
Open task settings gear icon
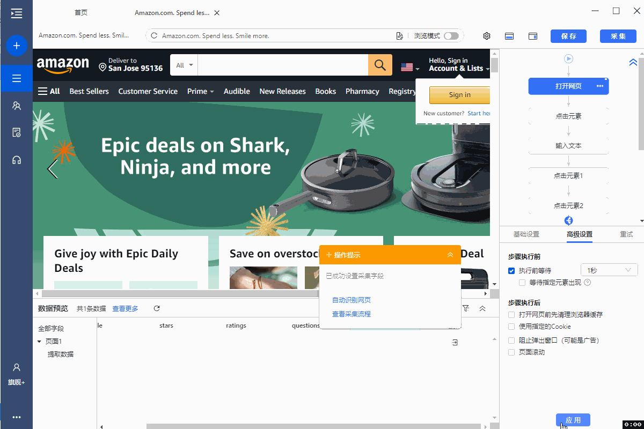coord(487,36)
